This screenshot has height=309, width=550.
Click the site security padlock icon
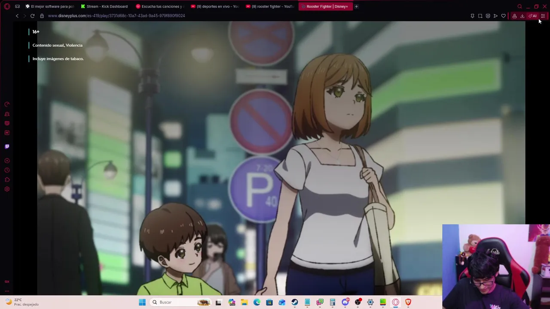[x=42, y=16]
